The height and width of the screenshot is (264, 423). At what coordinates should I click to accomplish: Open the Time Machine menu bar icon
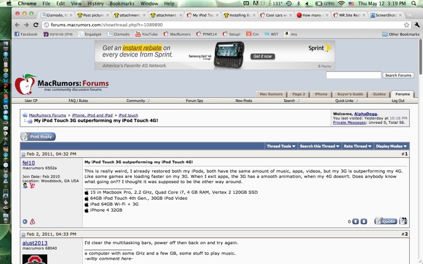click(289, 3)
